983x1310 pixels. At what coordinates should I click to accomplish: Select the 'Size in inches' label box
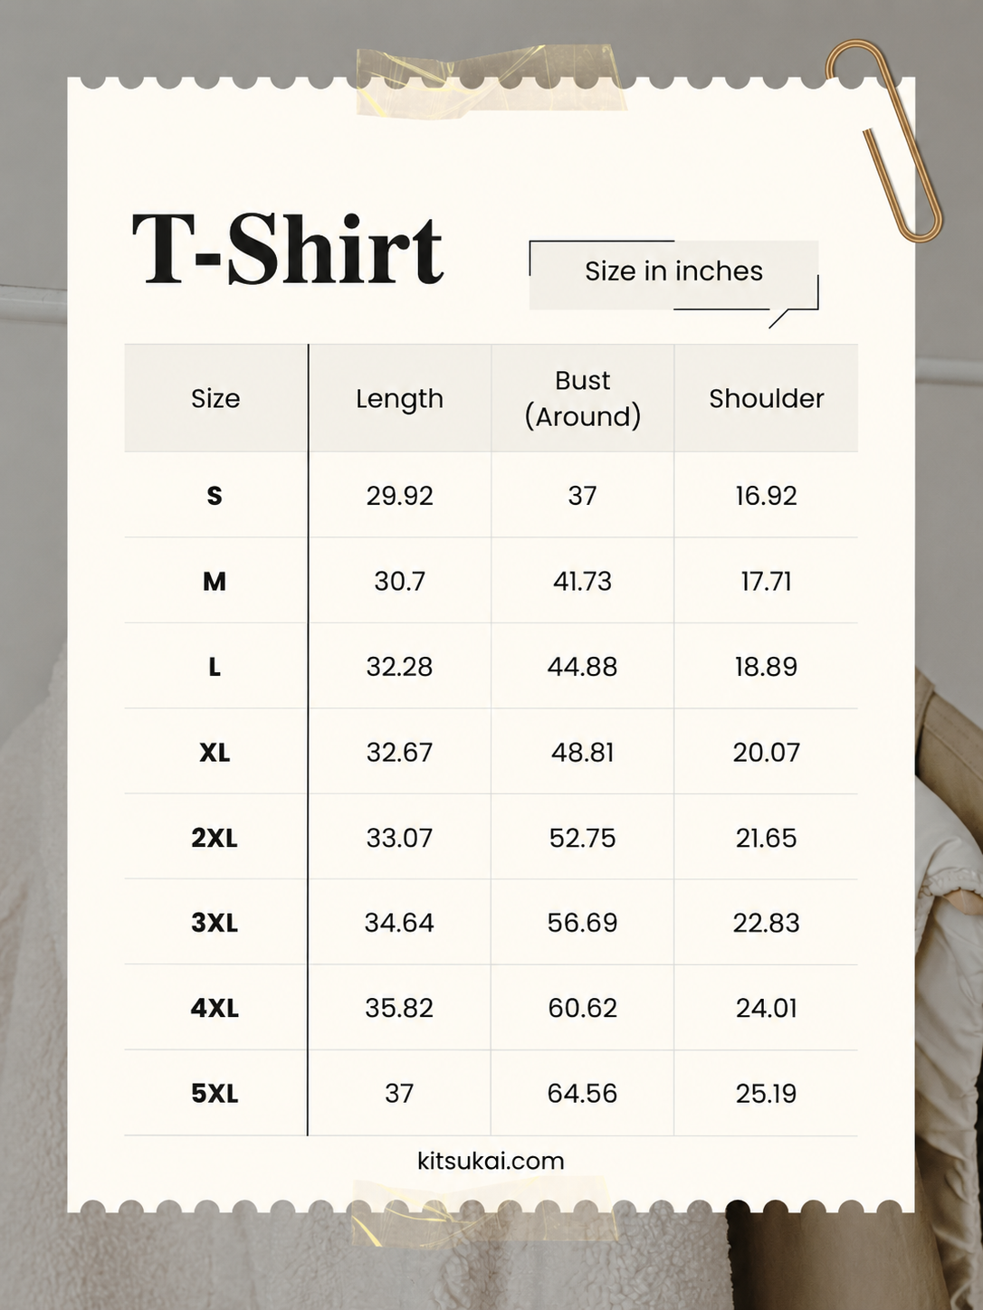(673, 275)
